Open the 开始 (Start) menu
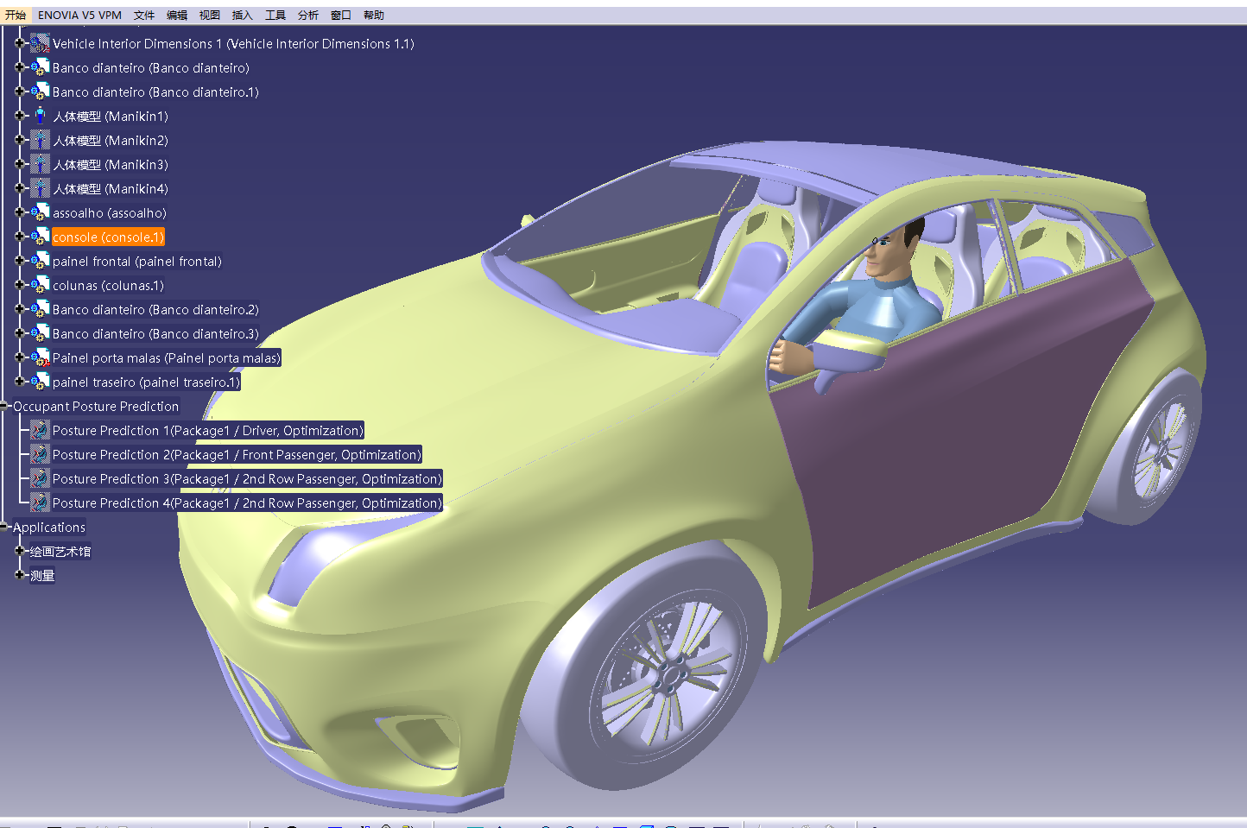Viewport: 1247px width, 828px height. pyautogui.click(x=16, y=15)
